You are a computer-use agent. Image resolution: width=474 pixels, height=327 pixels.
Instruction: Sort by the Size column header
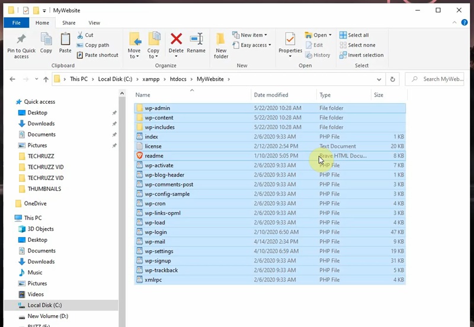tap(389, 95)
